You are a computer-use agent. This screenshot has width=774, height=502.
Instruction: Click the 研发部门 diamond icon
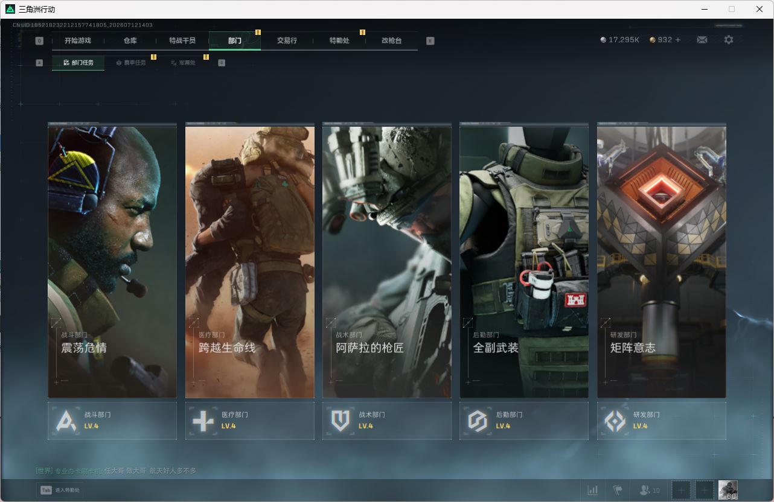[615, 421]
